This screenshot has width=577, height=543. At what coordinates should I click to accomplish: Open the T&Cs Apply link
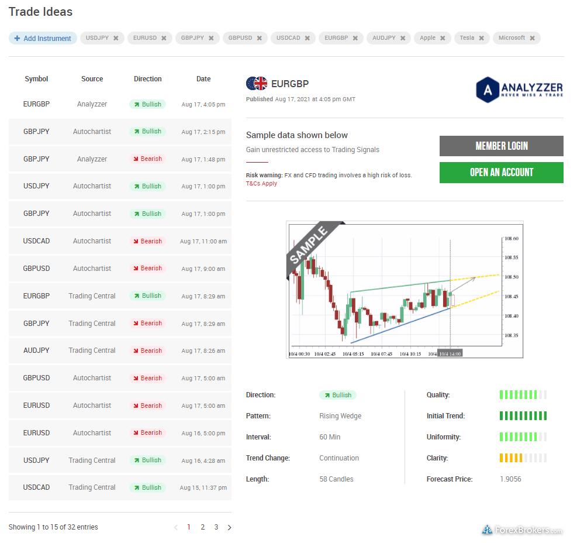pos(261,183)
